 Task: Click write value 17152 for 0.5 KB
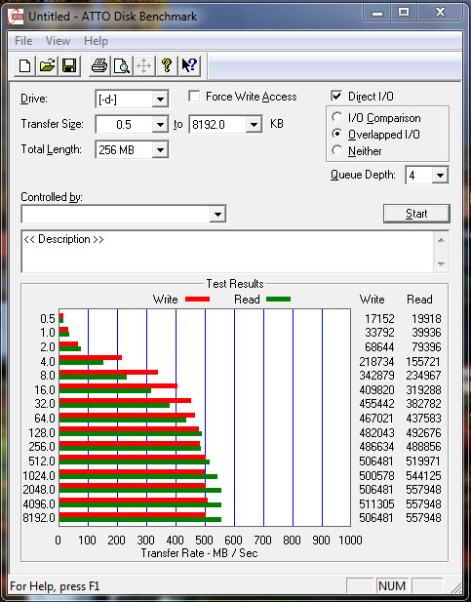coord(379,319)
